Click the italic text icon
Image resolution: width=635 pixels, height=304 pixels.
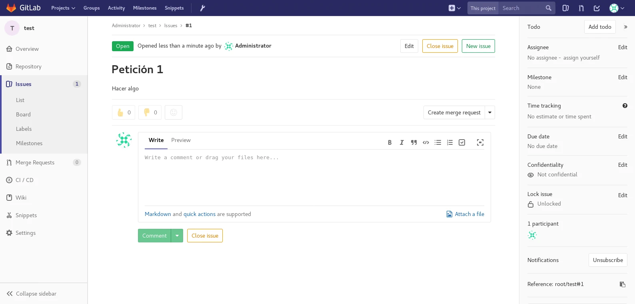(x=401, y=142)
